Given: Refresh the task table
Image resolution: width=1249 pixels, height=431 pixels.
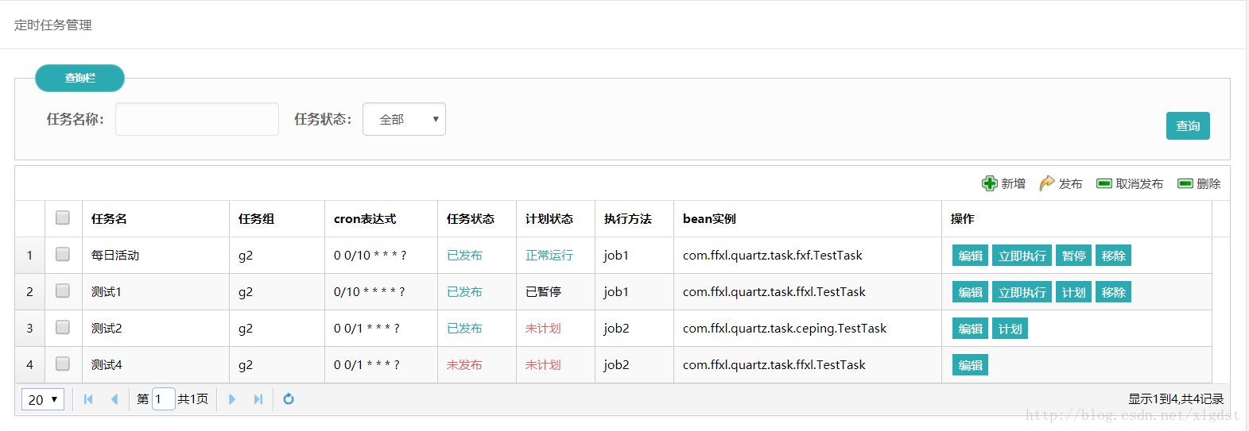Looking at the screenshot, I should (289, 399).
